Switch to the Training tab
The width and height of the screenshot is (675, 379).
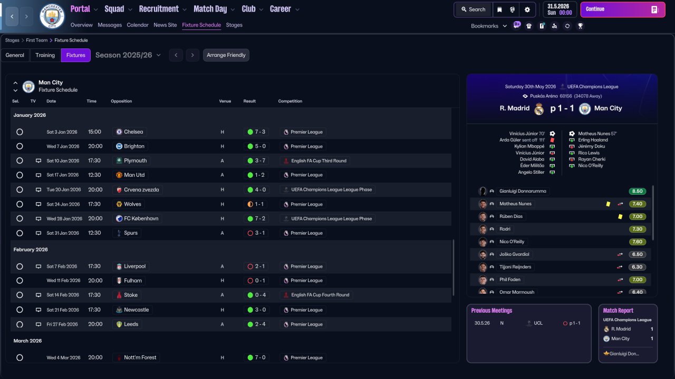(x=45, y=55)
